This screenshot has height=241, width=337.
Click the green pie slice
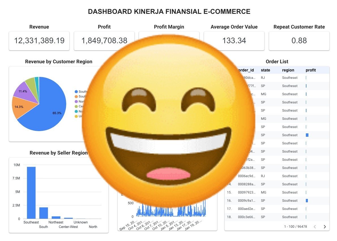[31, 85]
